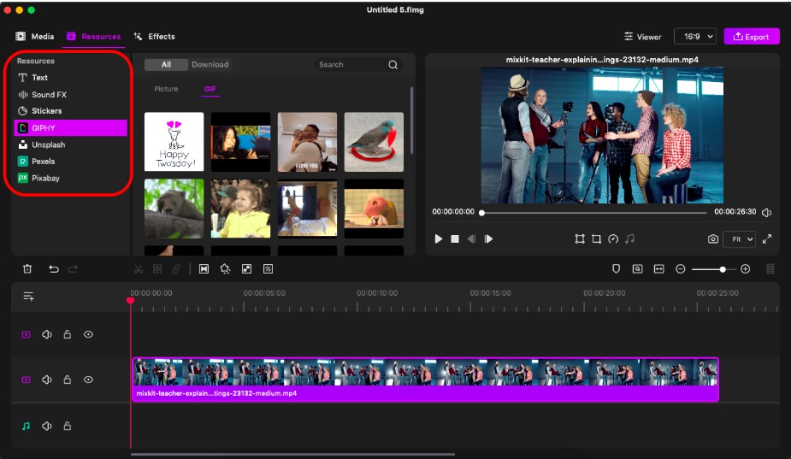791x459 pixels.
Task: Click the trash delete icon in timeline toolbar
Action: [x=27, y=269]
